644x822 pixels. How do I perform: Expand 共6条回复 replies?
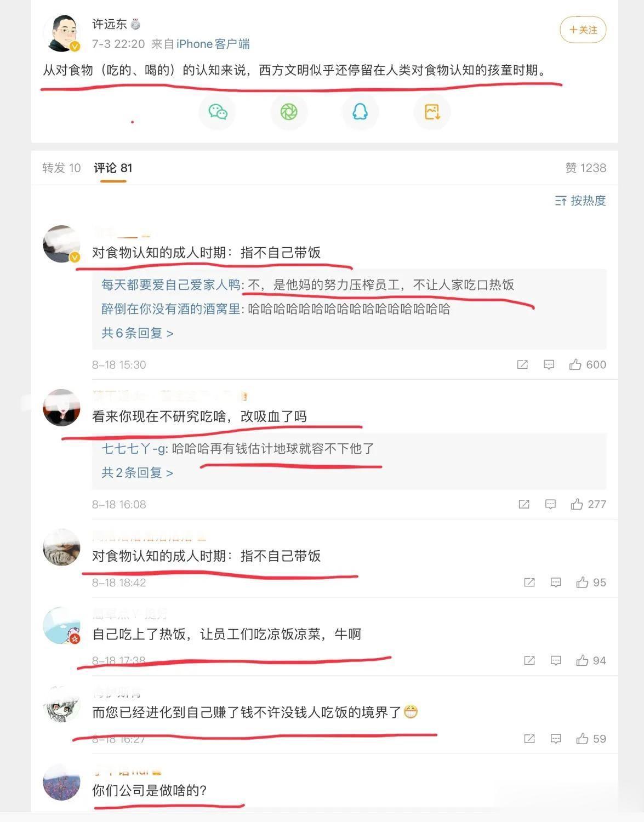click(137, 333)
